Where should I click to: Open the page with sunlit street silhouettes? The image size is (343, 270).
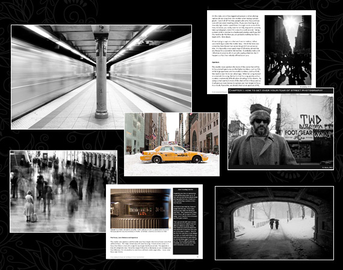261,52
